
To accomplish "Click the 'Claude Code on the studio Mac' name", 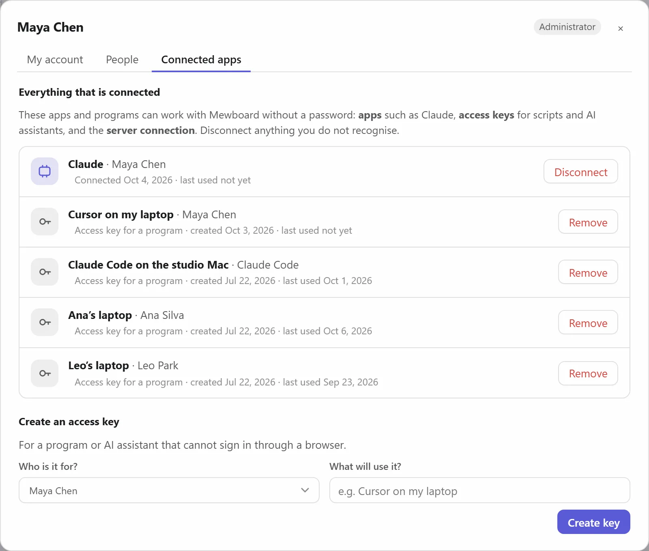I will point(148,265).
